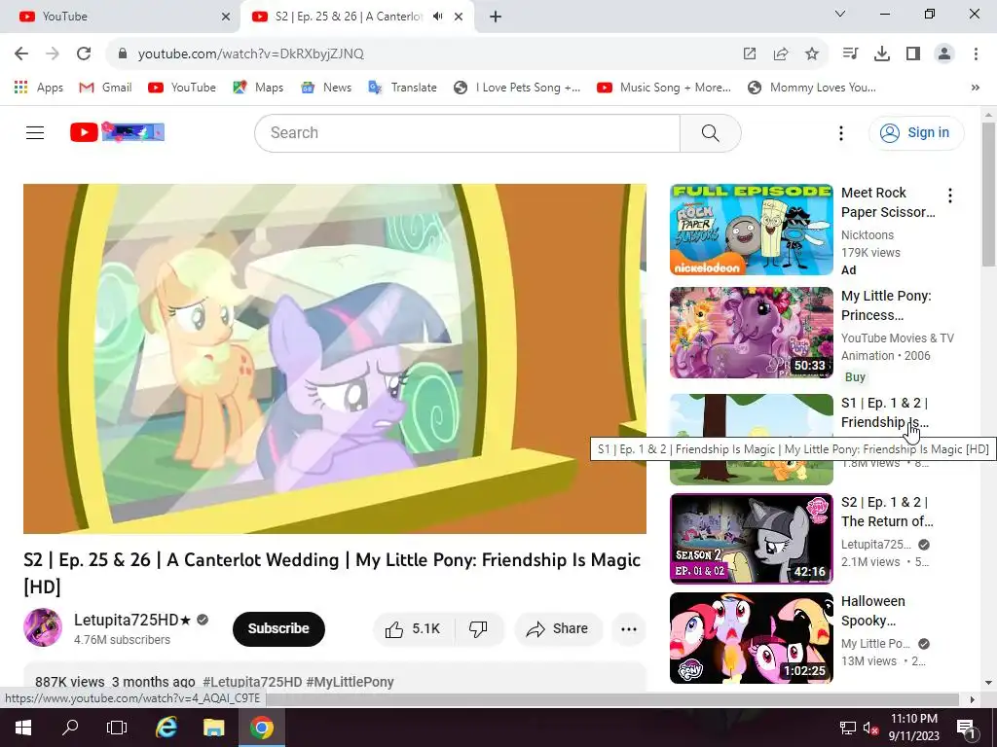Open the Chrome profile avatar icon
This screenshot has width=997, height=747.
944,54
